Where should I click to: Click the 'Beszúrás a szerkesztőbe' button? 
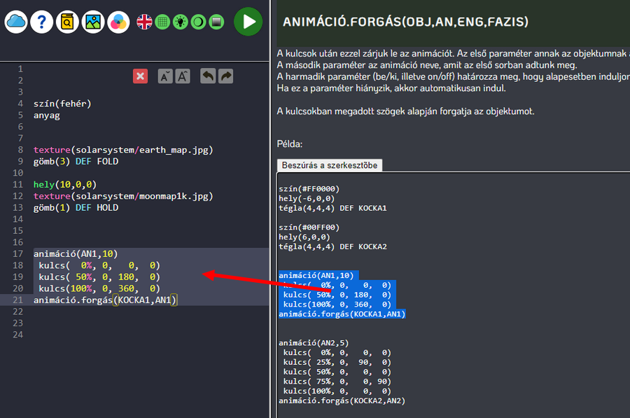(x=330, y=165)
